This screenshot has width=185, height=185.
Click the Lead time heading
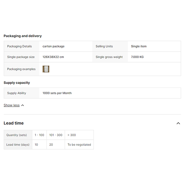coord(14,123)
